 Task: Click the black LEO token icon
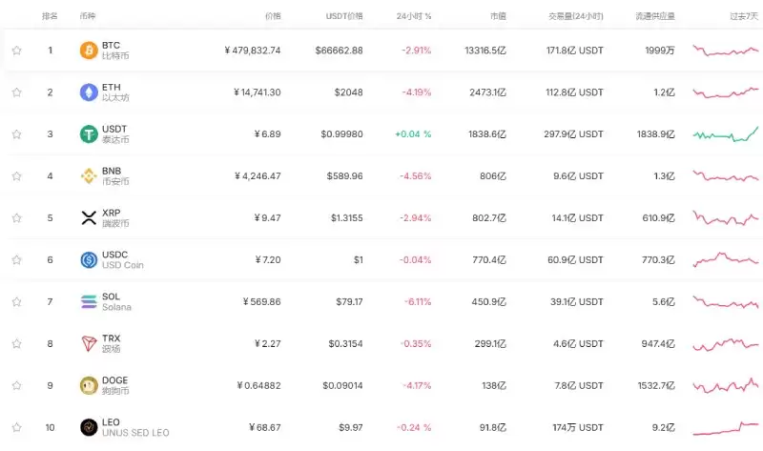point(89,427)
